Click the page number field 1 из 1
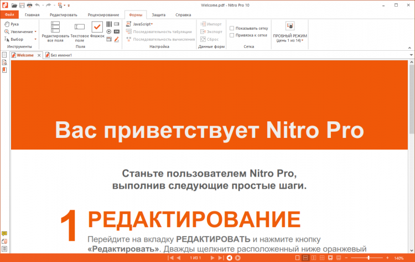The width and height of the screenshot is (415, 262). 195,258
